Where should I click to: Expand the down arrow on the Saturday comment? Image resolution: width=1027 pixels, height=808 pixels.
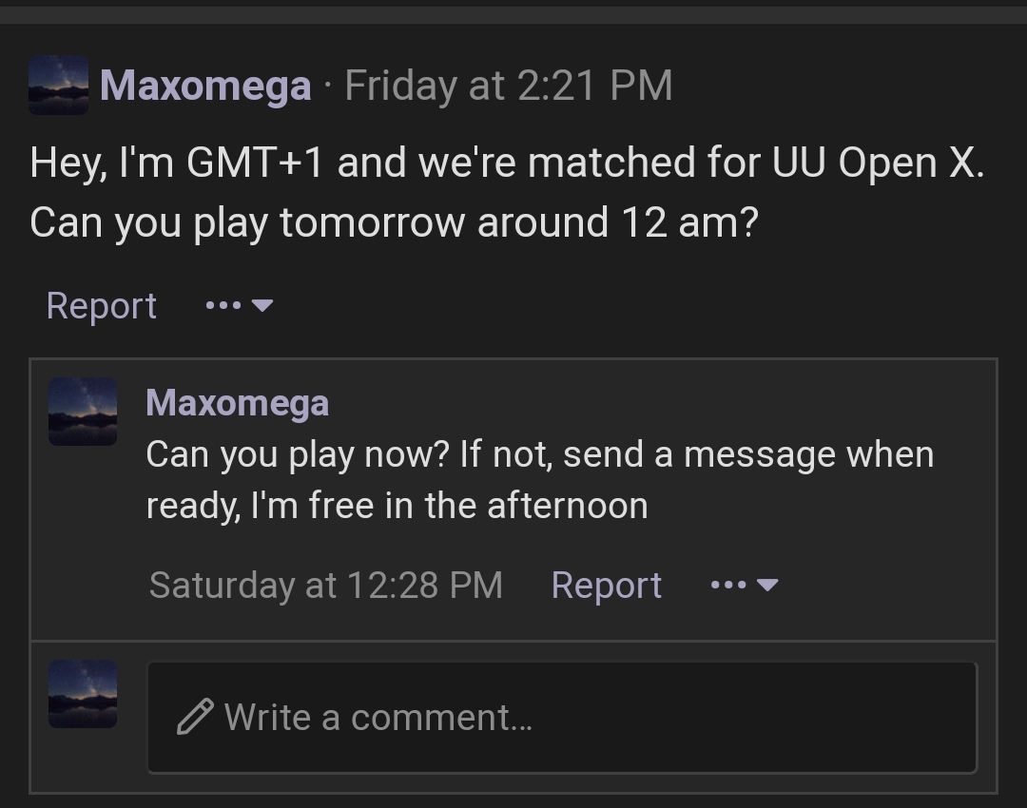[x=768, y=586]
